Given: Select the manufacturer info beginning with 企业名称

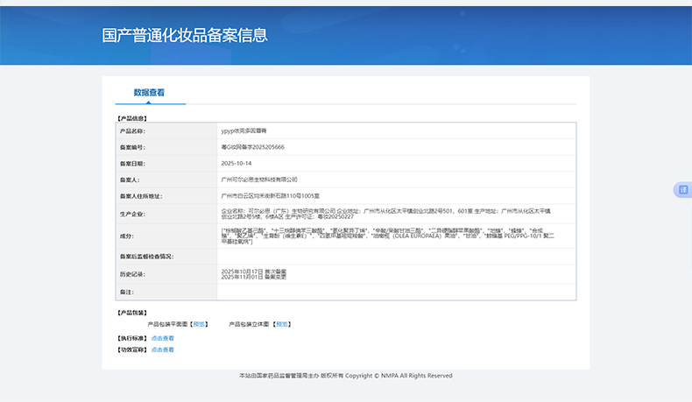Looking at the screenshot, I should point(385,214).
